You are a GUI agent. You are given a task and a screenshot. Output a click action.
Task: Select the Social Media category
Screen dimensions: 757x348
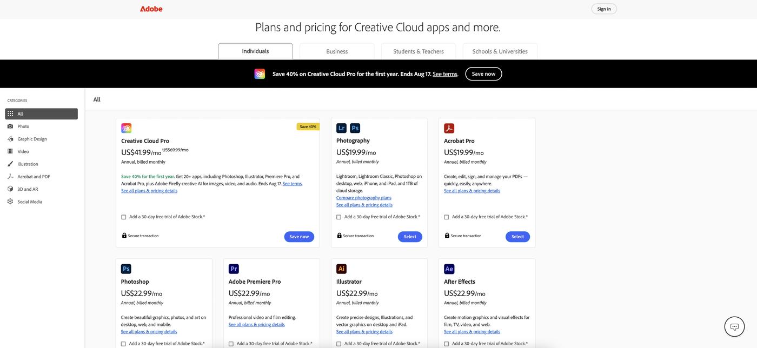pos(41,202)
